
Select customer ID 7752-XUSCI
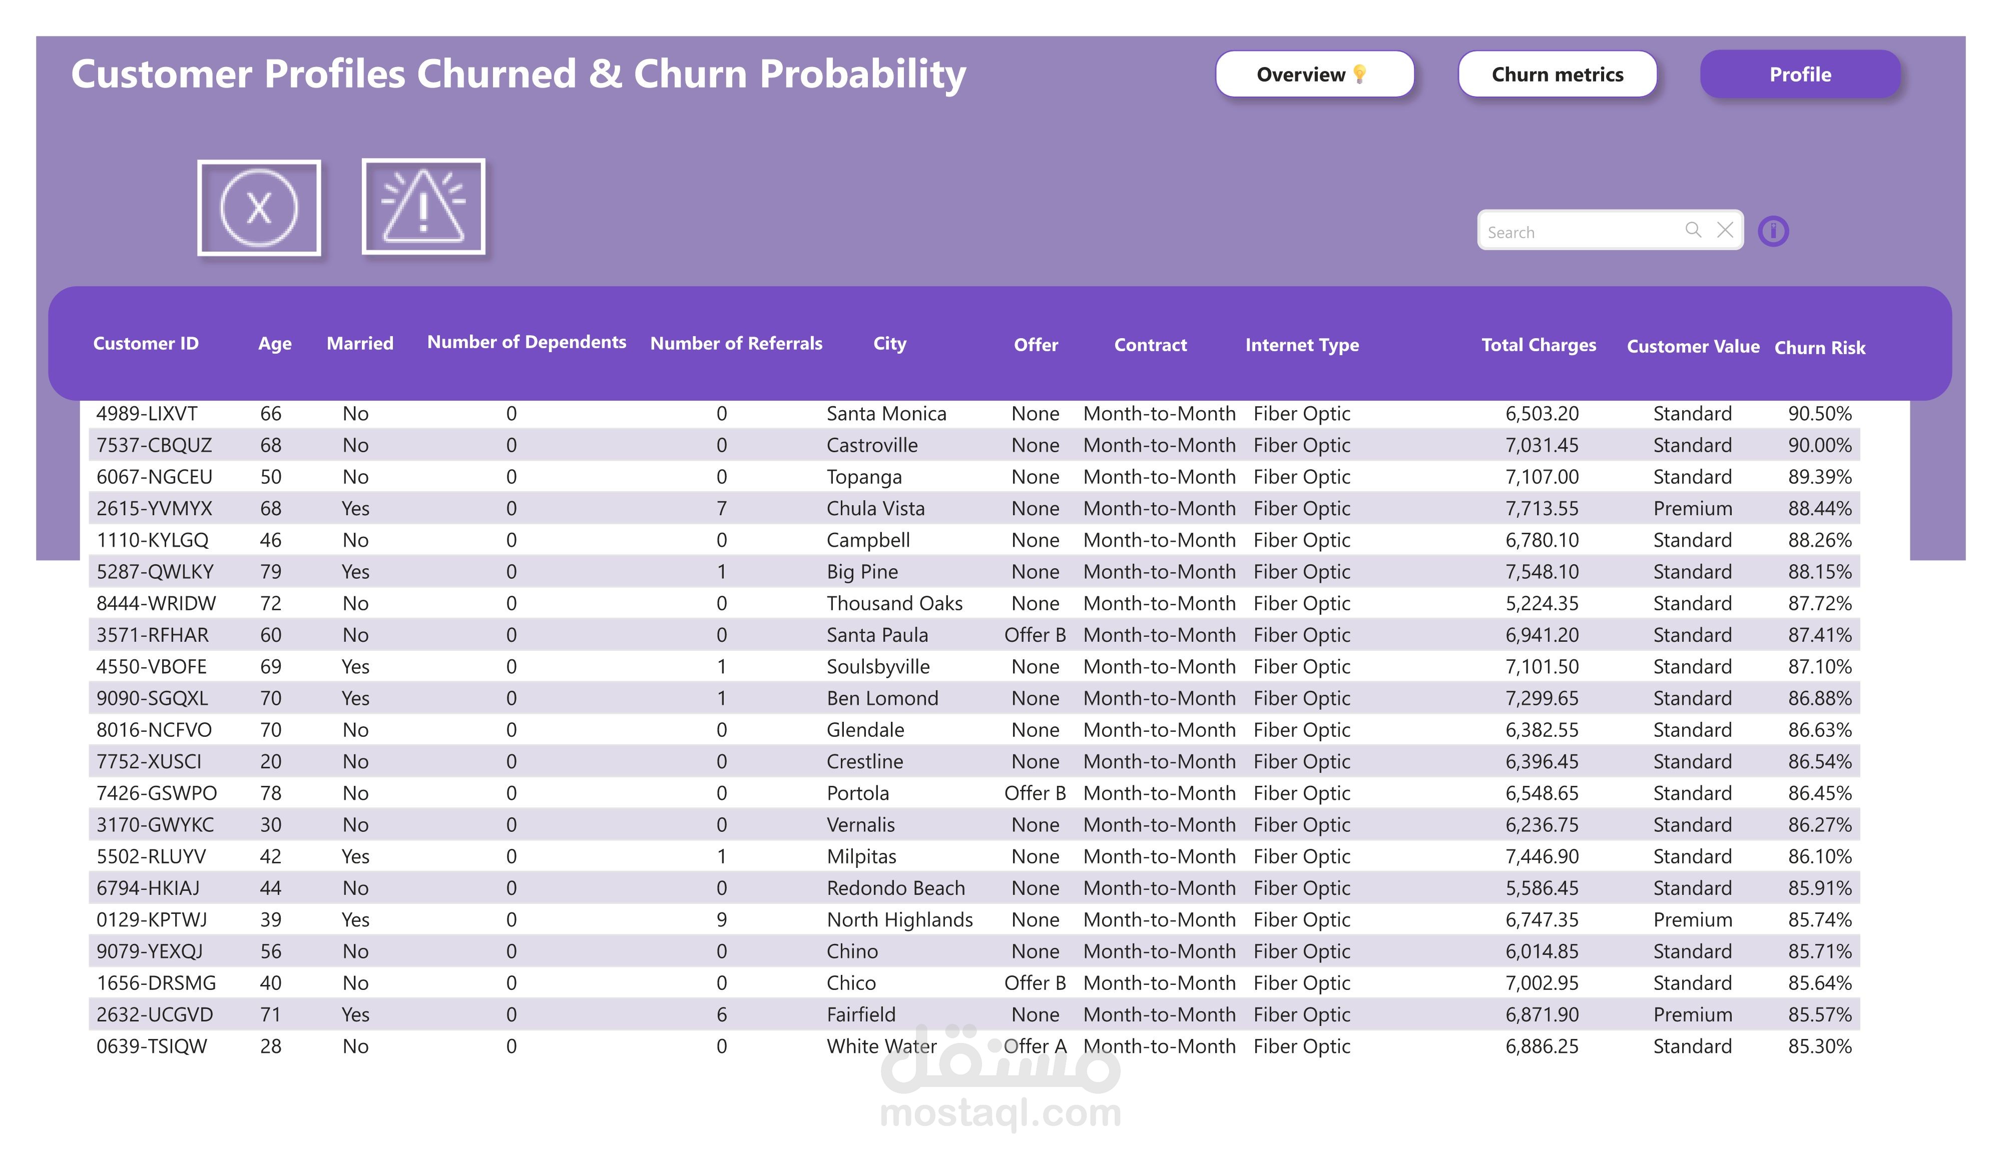click(x=149, y=762)
